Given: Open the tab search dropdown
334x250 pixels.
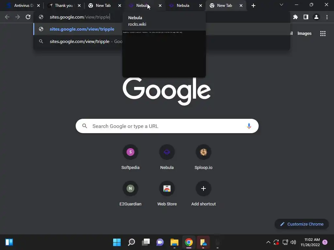Looking at the screenshot, I should (281, 5).
